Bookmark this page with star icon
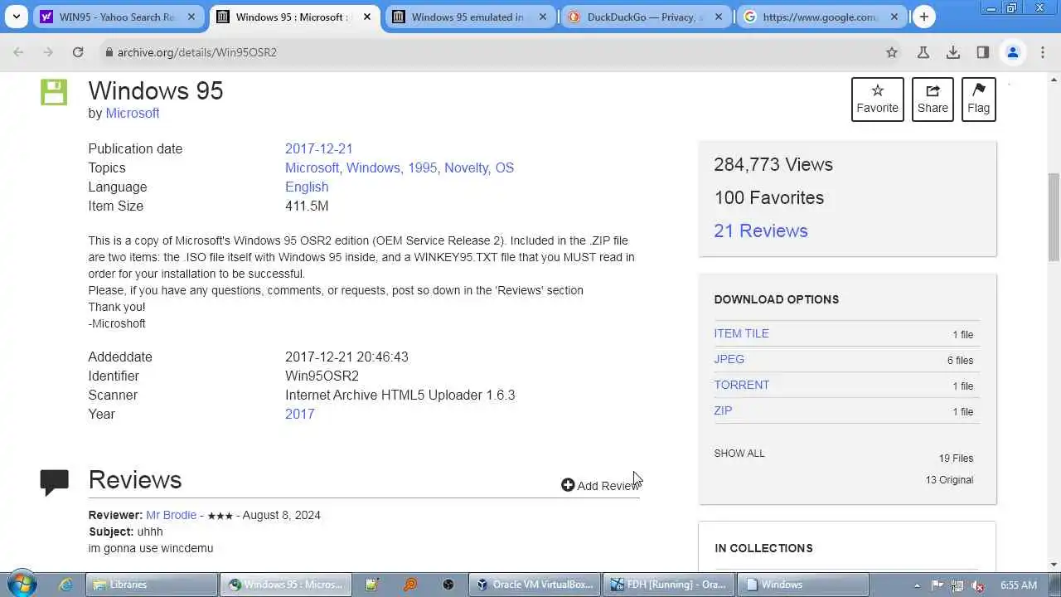The image size is (1061, 597). click(892, 52)
